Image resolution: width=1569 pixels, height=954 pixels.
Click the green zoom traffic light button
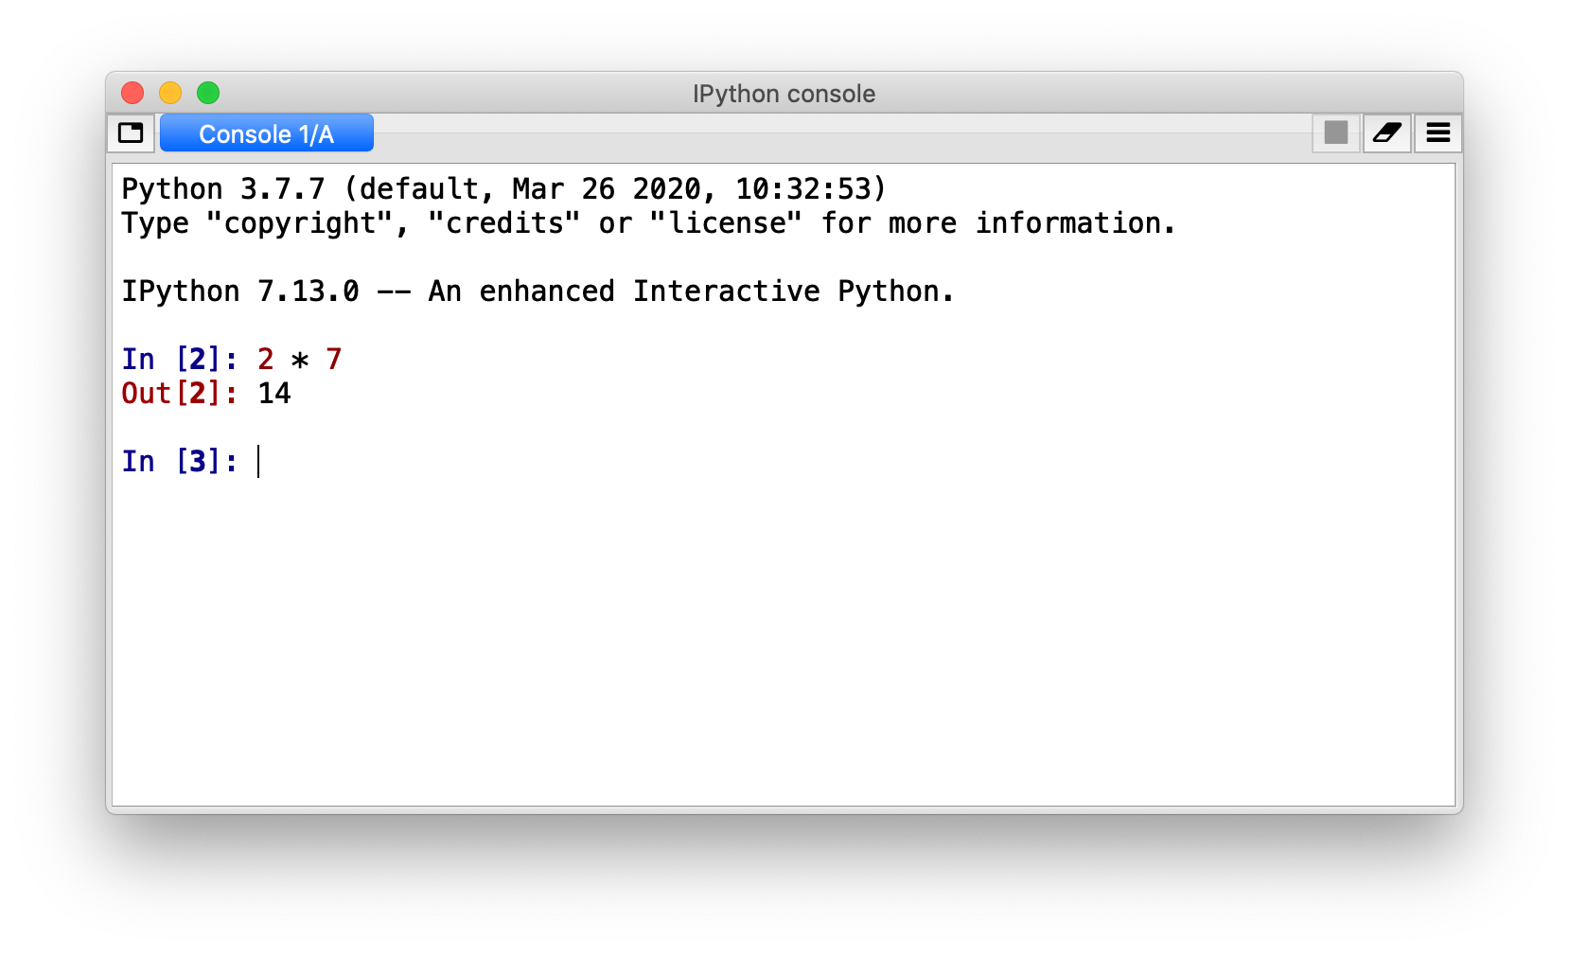(206, 93)
